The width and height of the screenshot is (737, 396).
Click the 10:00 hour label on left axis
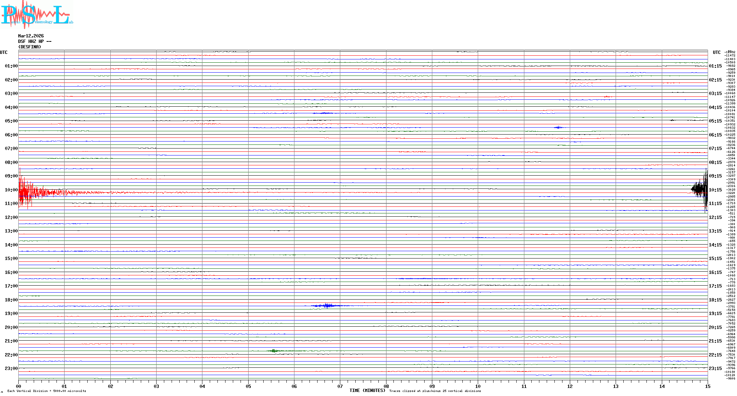pos(11,190)
